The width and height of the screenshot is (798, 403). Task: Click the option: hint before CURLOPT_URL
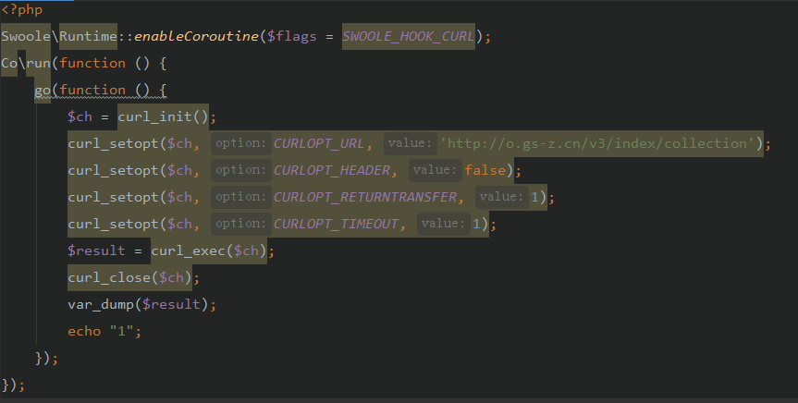tap(240, 143)
